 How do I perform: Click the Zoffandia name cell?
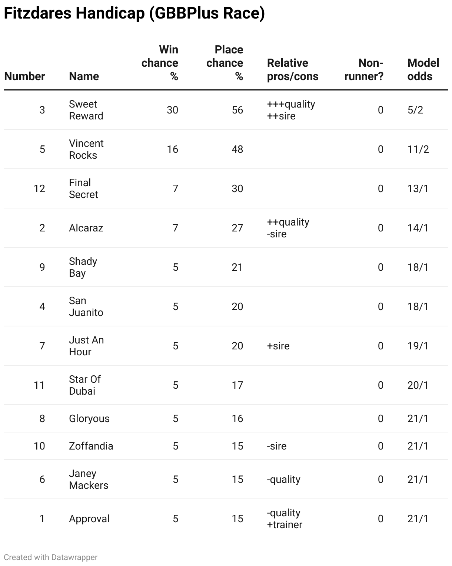pyautogui.click(x=91, y=446)
